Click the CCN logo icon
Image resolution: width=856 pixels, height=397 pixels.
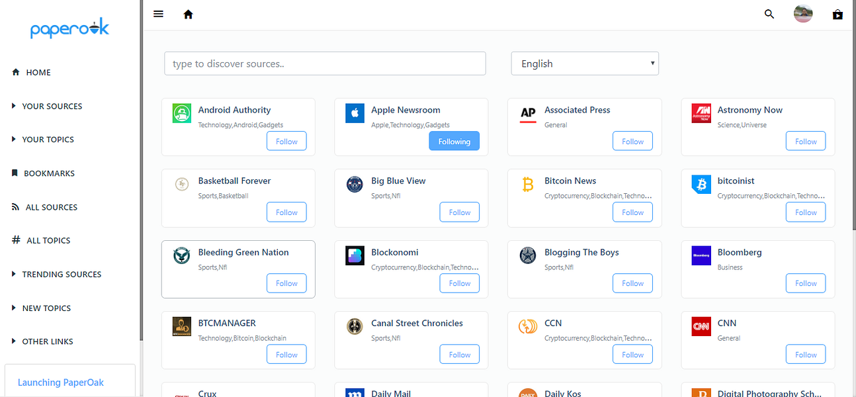(x=528, y=326)
